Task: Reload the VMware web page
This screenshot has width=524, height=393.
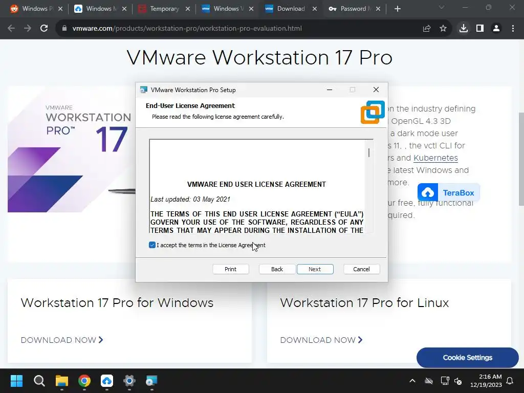Action: coord(44,29)
